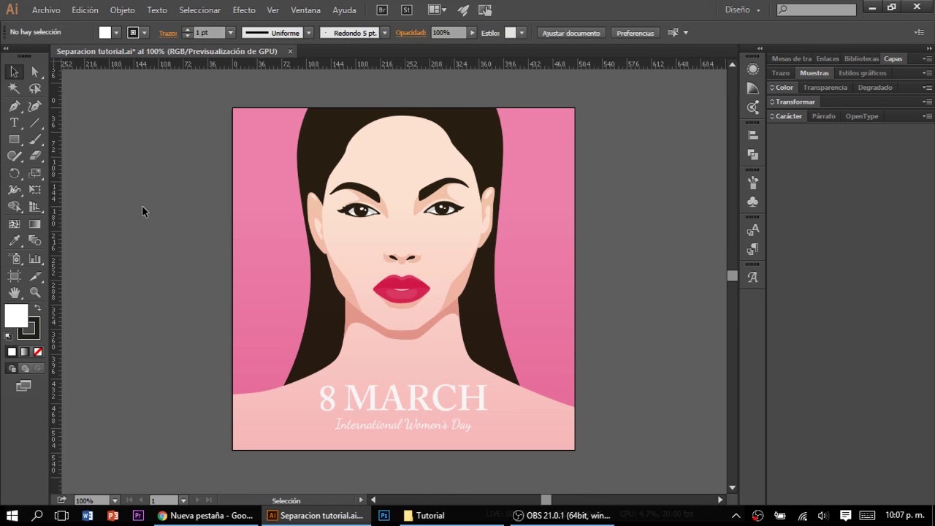Open the Archivo menu

tap(46, 10)
